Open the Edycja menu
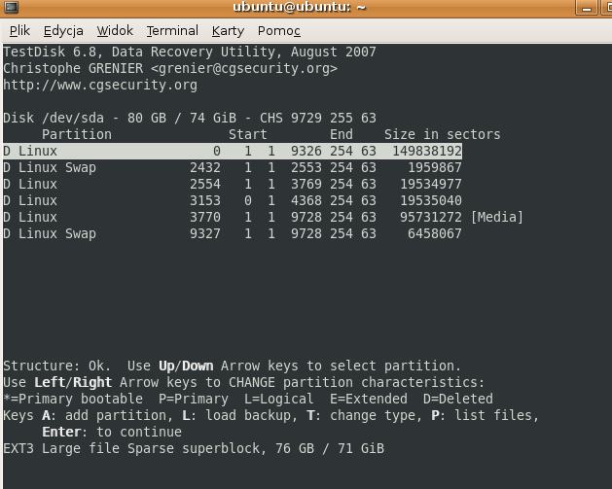This screenshot has width=612, height=489. tap(63, 30)
